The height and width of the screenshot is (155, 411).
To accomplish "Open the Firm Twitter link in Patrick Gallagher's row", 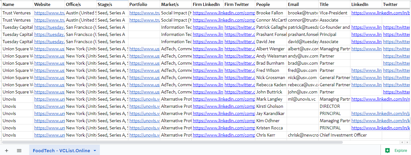I will click(x=240, y=27).
